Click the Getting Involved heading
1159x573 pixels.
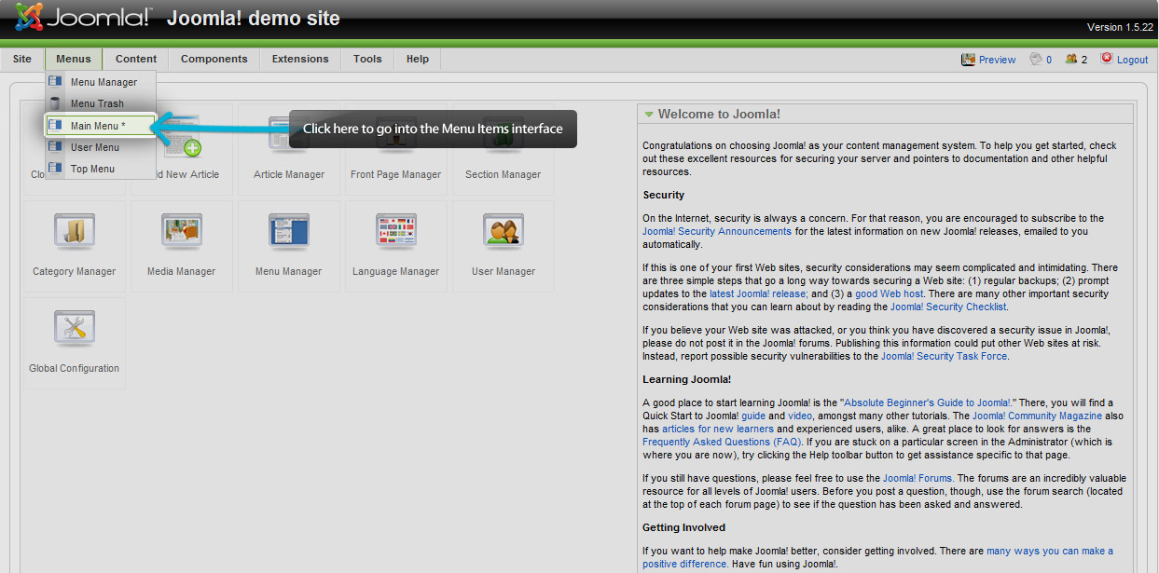[x=683, y=527]
